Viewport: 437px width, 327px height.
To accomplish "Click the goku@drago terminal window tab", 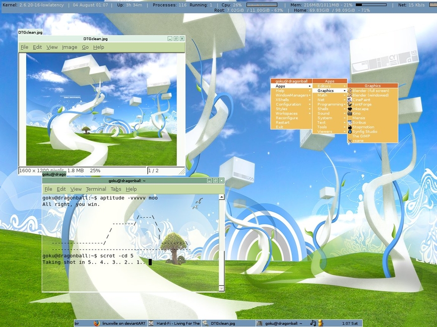I will 54,175.
